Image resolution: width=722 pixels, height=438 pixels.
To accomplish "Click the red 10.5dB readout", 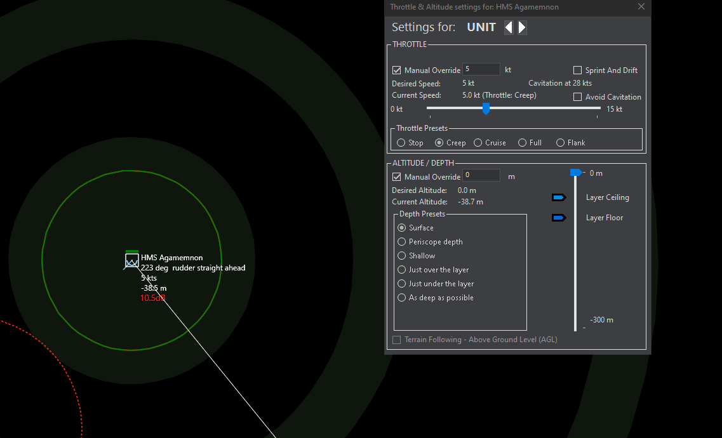I will 152,298.
